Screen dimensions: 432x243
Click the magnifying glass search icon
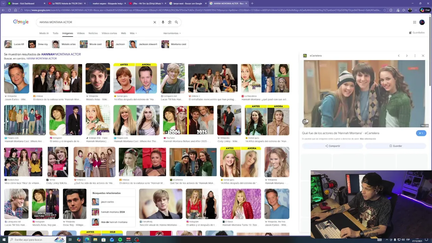pyautogui.click(x=176, y=22)
